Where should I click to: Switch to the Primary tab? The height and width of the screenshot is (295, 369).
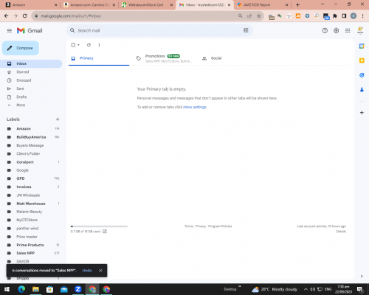pyautogui.click(x=99, y=58)
